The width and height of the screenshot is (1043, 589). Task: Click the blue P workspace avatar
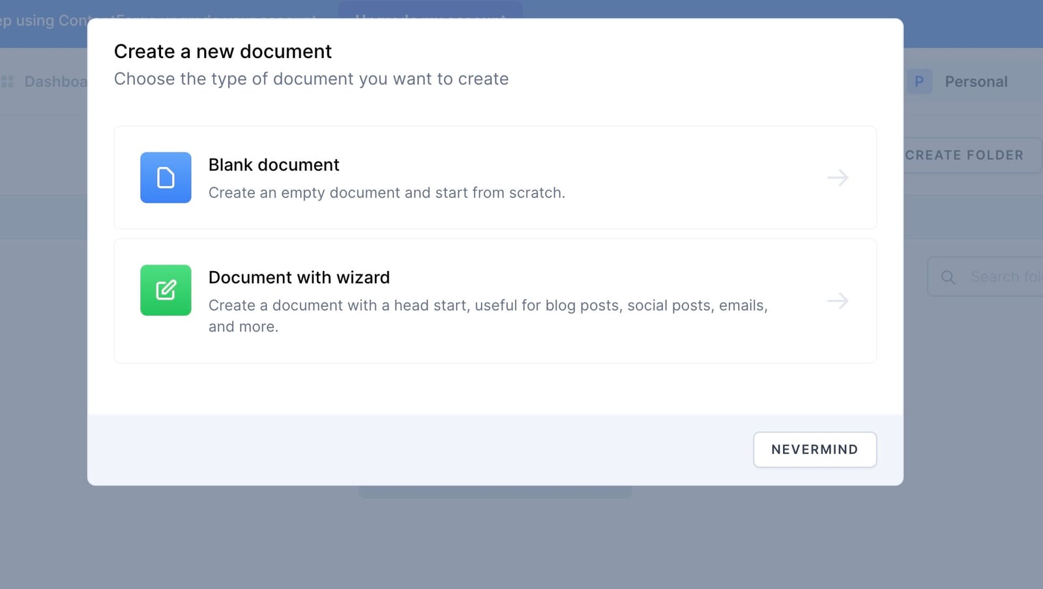(919, 81)
